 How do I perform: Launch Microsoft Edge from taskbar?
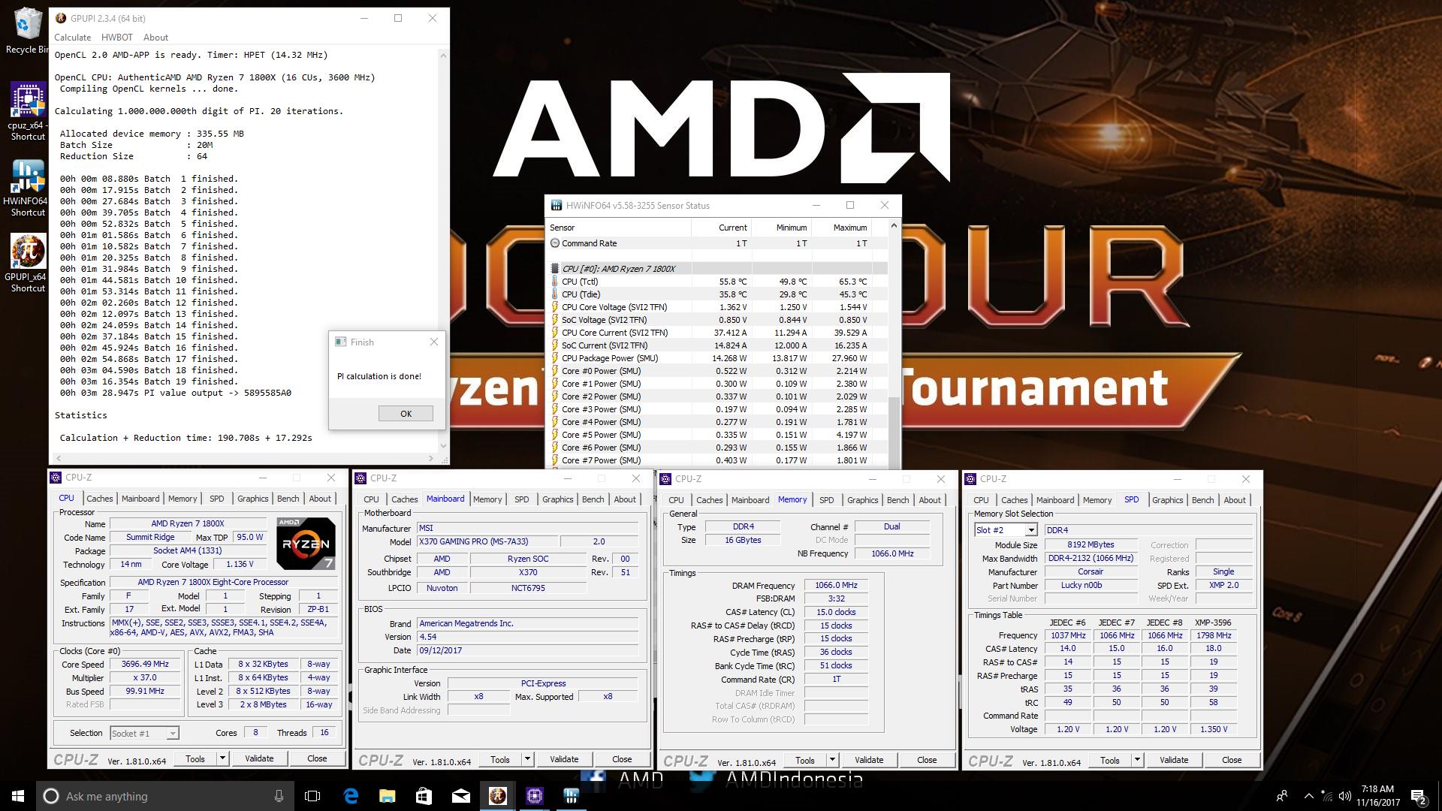tap(351, 796)
